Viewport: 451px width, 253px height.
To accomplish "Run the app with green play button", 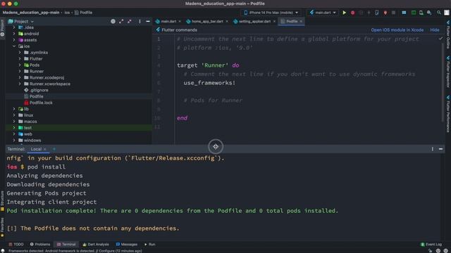I will click(x=344, y=13).
